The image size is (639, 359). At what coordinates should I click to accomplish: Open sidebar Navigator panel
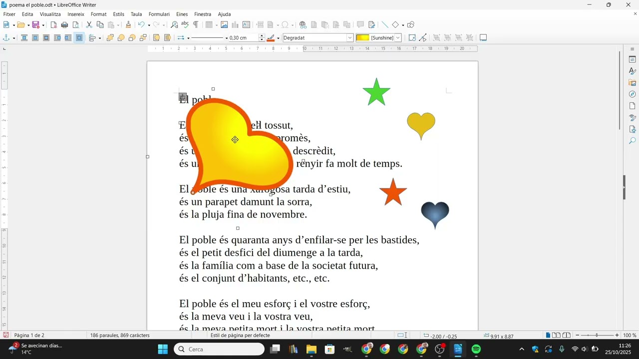point(632,94)
